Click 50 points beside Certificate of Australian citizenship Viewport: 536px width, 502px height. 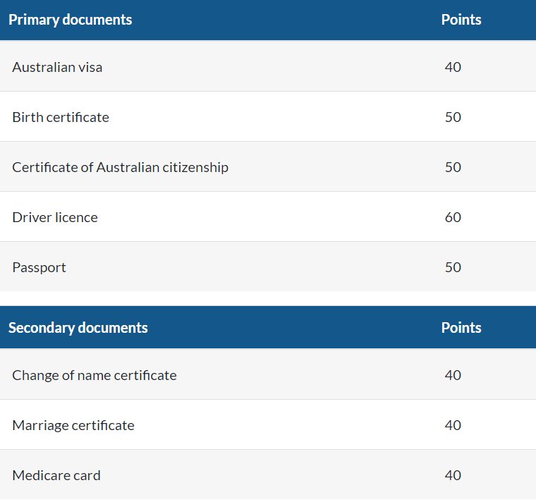coord(453,167)
